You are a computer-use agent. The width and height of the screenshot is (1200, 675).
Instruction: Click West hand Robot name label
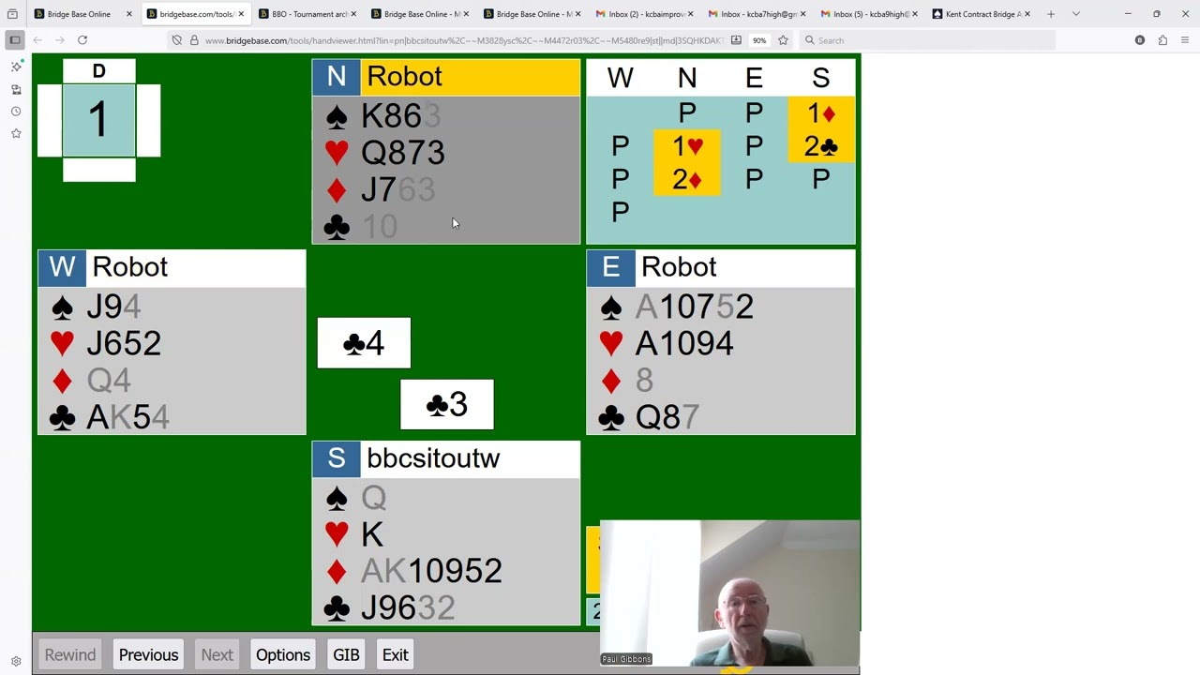coord(129,267)
